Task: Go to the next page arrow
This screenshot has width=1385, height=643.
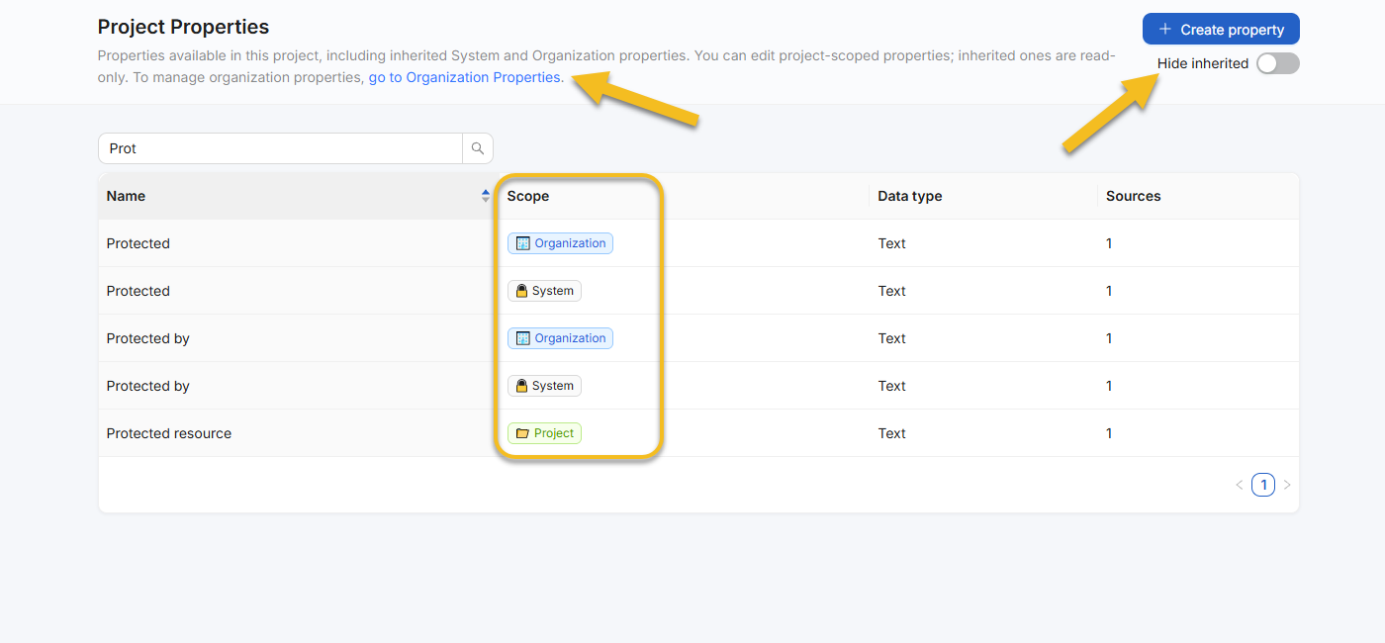Action: [1287, 485]
